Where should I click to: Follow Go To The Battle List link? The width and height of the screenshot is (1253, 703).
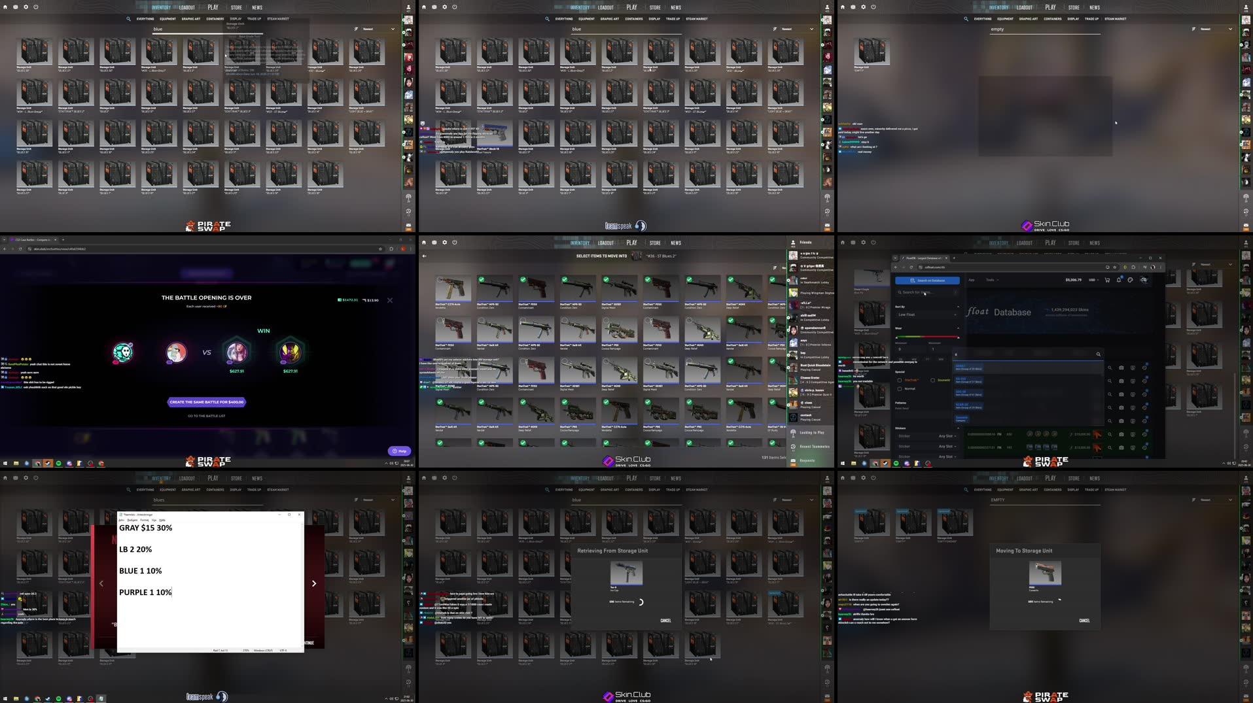pos(207,416)
